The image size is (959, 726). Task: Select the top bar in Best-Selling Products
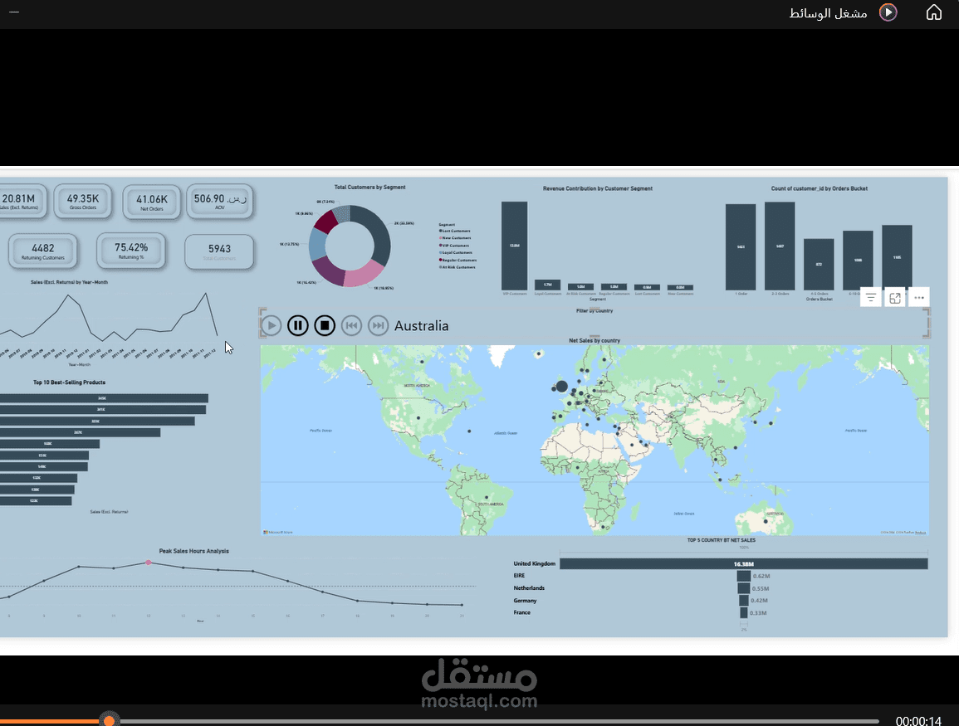coord(104,397)
